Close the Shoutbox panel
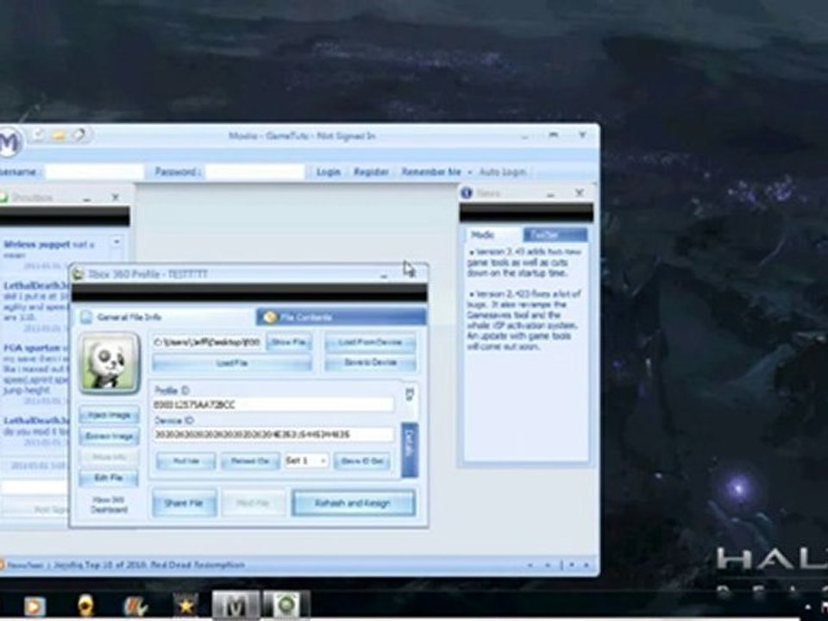 115,198
